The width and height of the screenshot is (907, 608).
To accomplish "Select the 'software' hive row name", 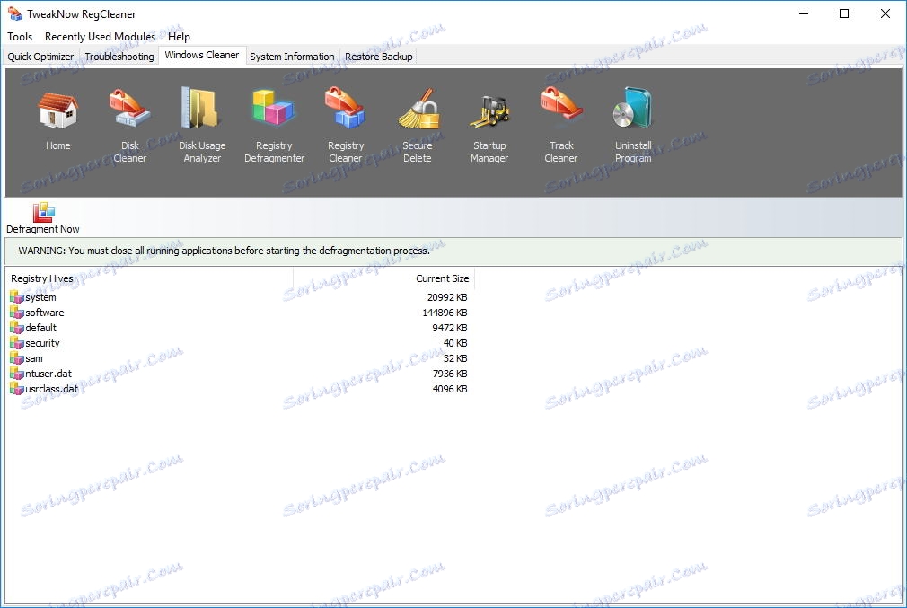I will 45,313.
